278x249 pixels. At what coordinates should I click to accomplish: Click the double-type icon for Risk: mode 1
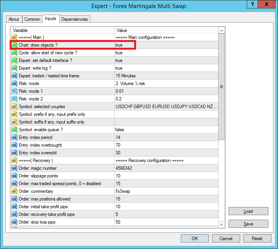click(14, 91)
